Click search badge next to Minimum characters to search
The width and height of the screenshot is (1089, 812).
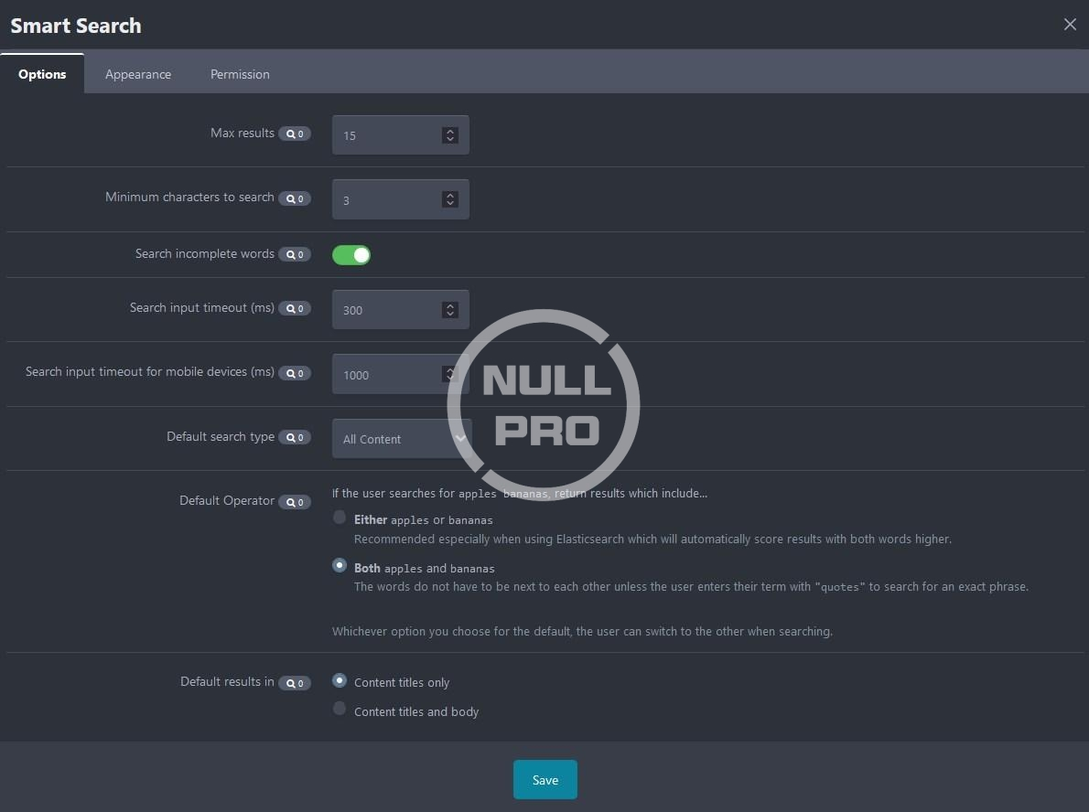click(295, 198)
